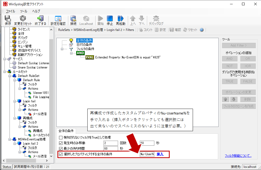261x170 pixels.
Task: Collapse the ルールセット tree node
Action: (5, 72)
